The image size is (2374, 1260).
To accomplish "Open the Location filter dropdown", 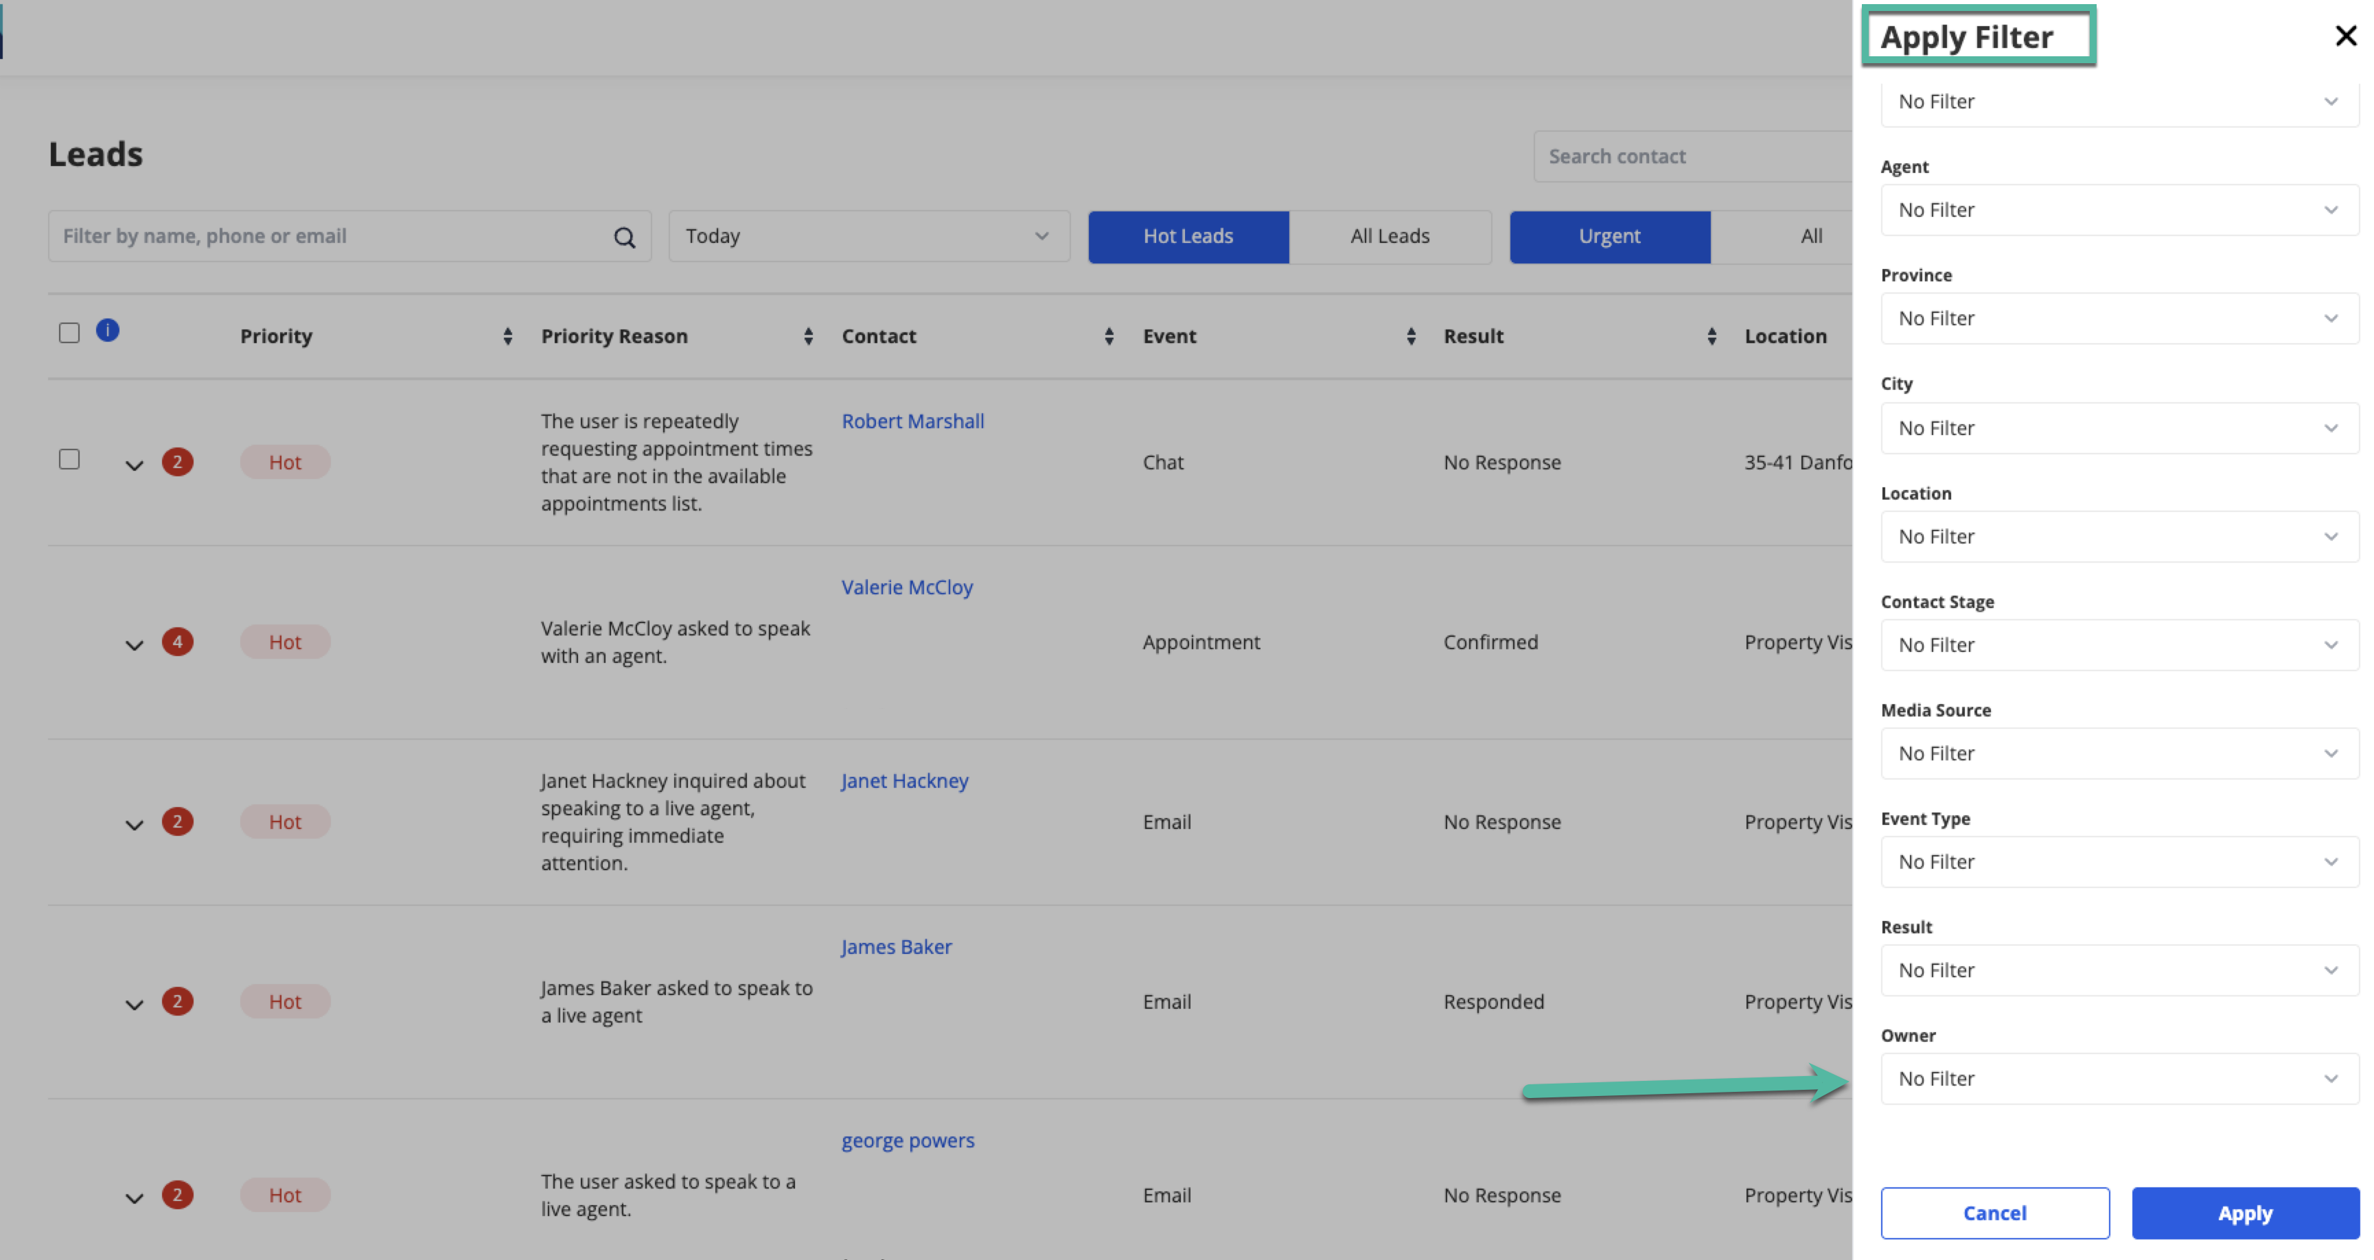I will (2119, 537).
